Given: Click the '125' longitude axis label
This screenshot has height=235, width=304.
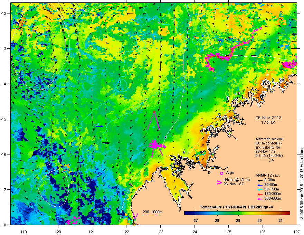Looking at the screenshot, I should pos(228,232).
